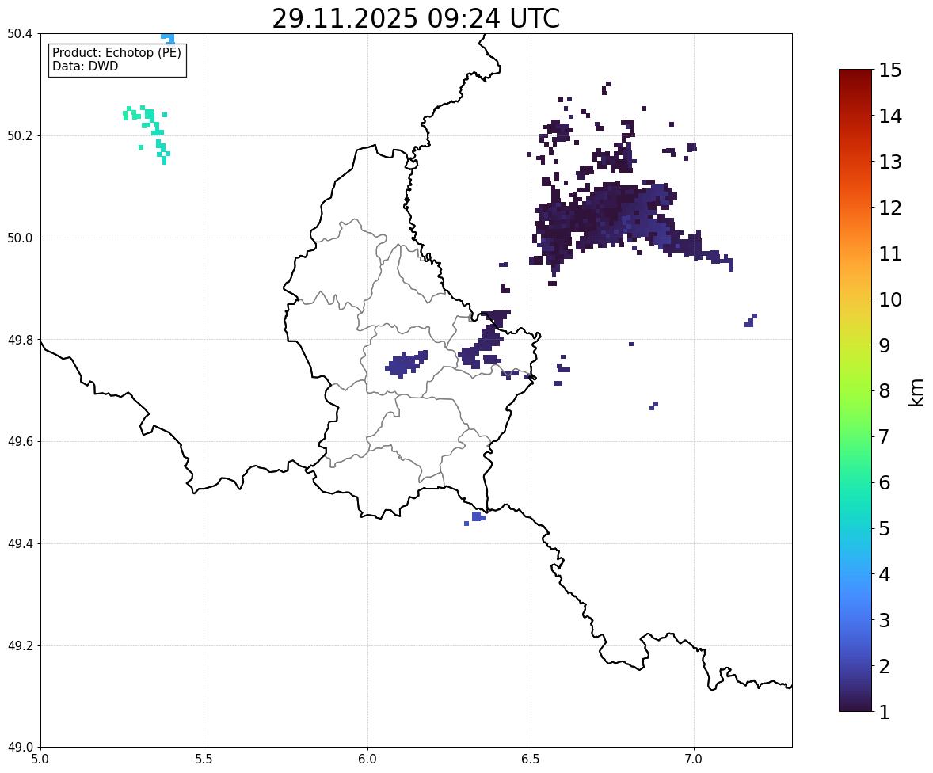Click the x-axis label "5.5"
933x773 pixels.
click(x=204, y=760)
